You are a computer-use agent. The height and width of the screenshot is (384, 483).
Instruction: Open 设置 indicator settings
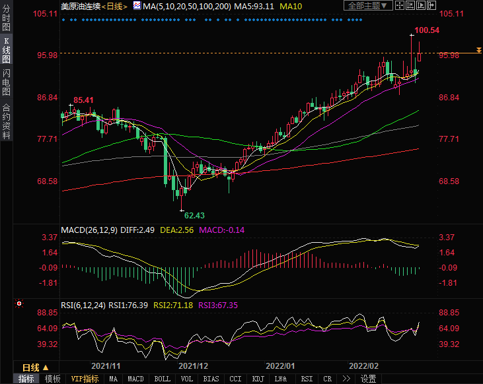pos(368,379)
